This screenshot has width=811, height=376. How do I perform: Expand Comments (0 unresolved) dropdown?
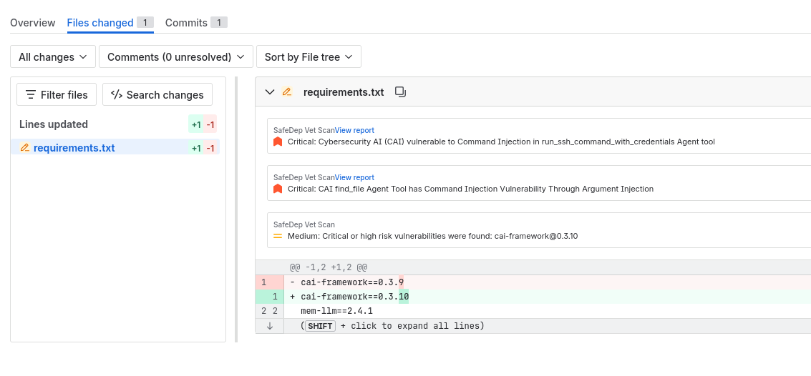176,56
